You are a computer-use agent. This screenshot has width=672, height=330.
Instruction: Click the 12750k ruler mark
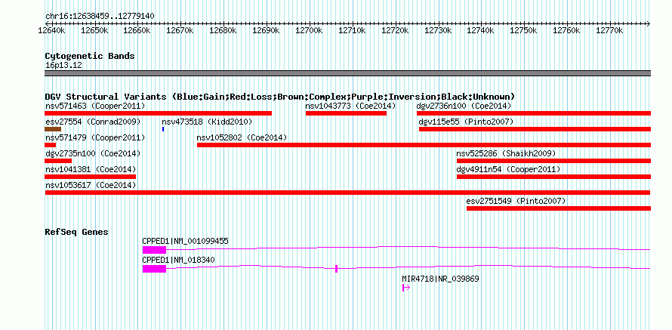click(x=524, y=30)
